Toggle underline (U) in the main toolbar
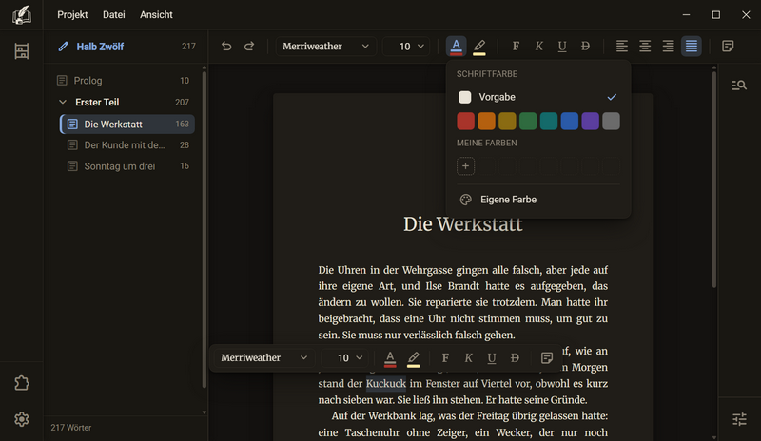 [562, 46]
